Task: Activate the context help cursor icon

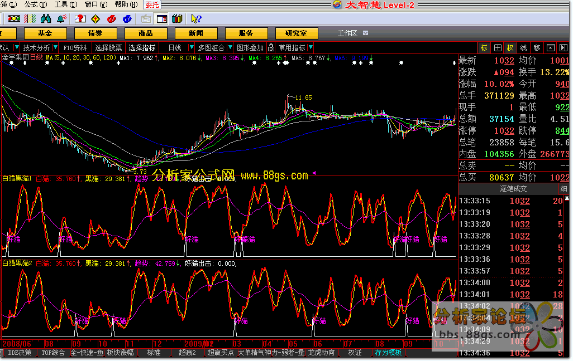Action: click(196, 18)
